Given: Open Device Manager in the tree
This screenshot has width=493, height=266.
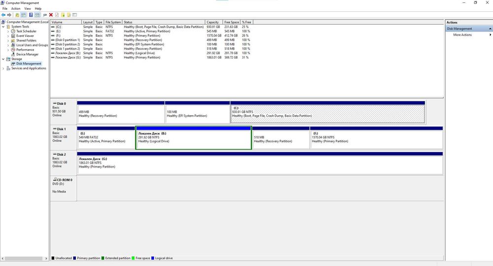Looking at the screenshot, I should coord(27,54).
